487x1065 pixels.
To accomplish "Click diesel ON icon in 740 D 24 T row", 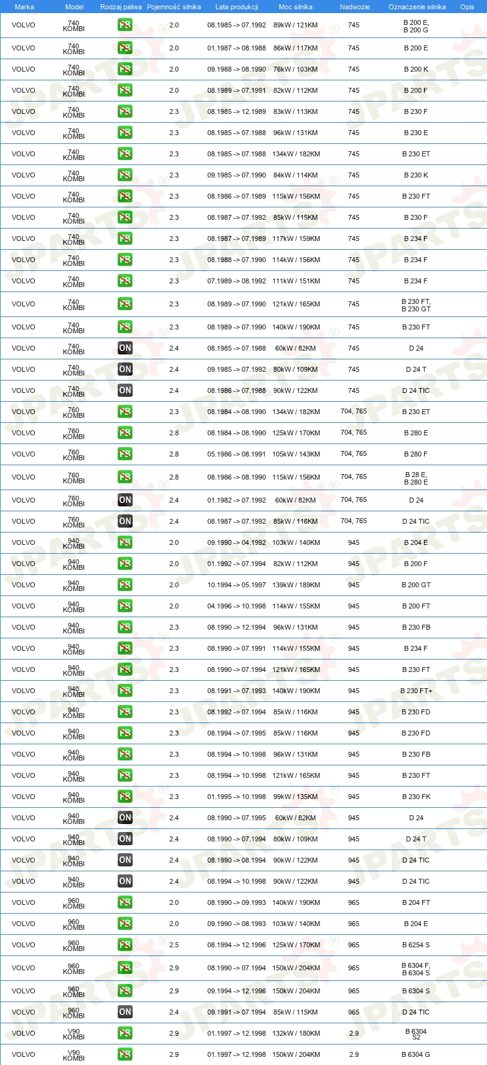I will click(x=125, y=369).
